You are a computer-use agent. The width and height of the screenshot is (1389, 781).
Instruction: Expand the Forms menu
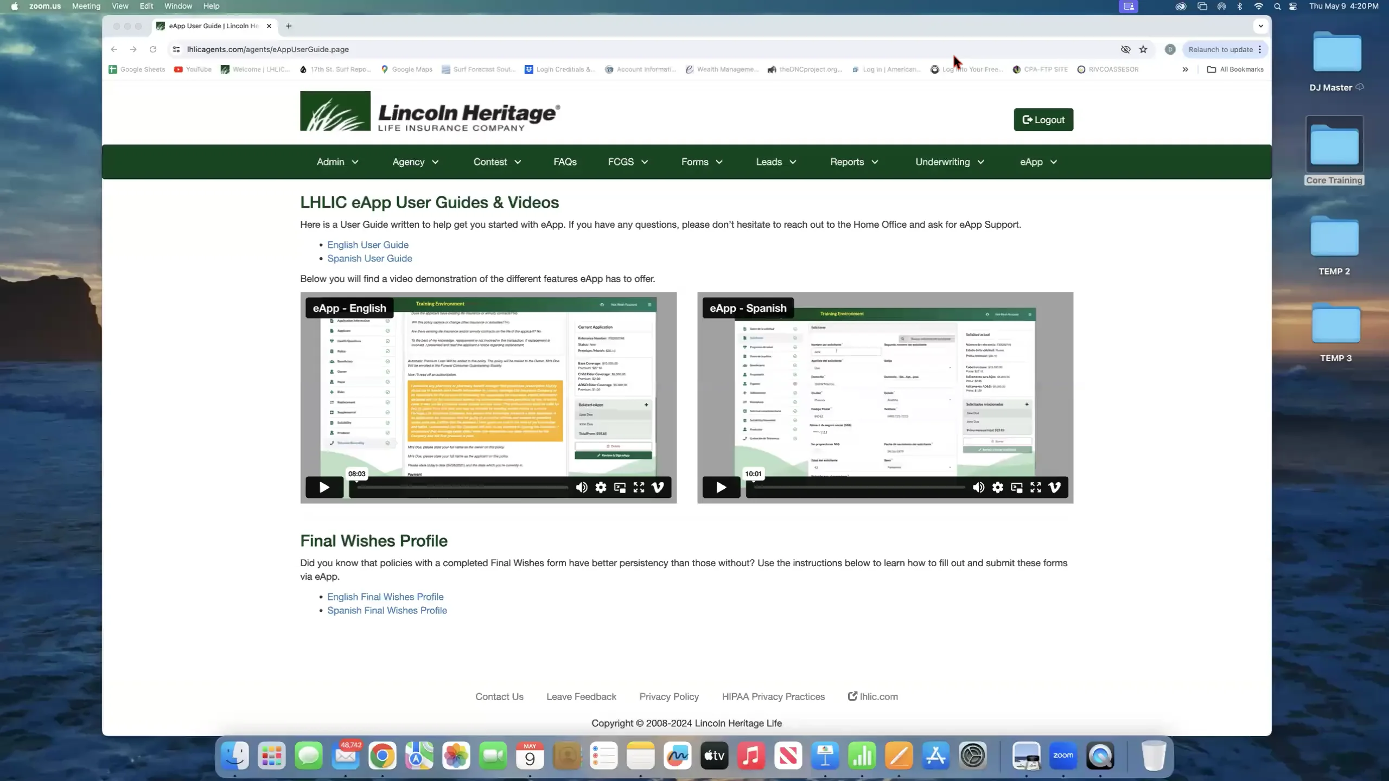pyautogui.click(x=702, y=162)
